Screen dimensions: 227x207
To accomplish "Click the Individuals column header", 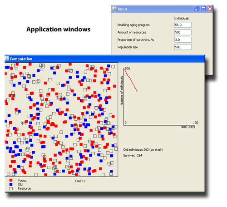I will pos(182,18).
